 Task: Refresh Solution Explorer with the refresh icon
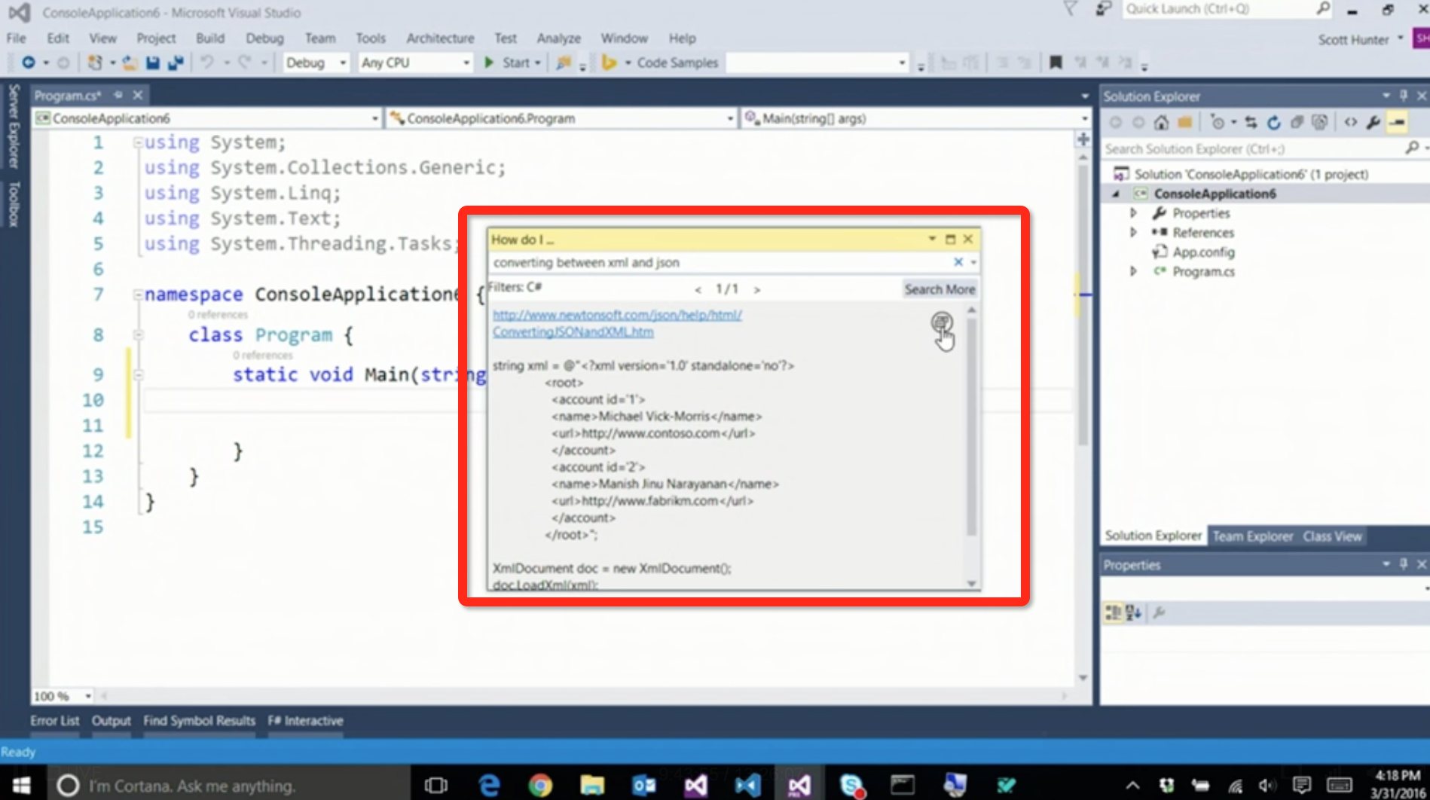coord(1273,122)
